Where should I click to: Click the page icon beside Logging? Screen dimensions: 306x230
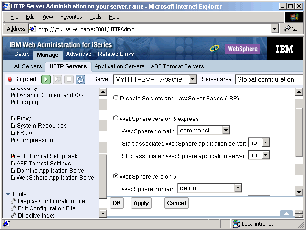13,102
